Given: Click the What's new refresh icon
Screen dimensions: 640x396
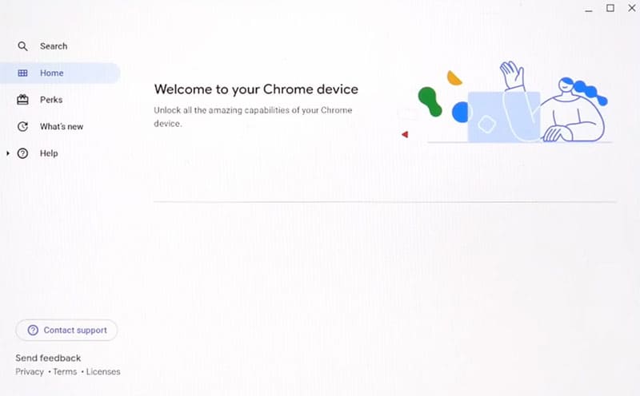Looking at the screenshot, I should click(x=23, y=126).
